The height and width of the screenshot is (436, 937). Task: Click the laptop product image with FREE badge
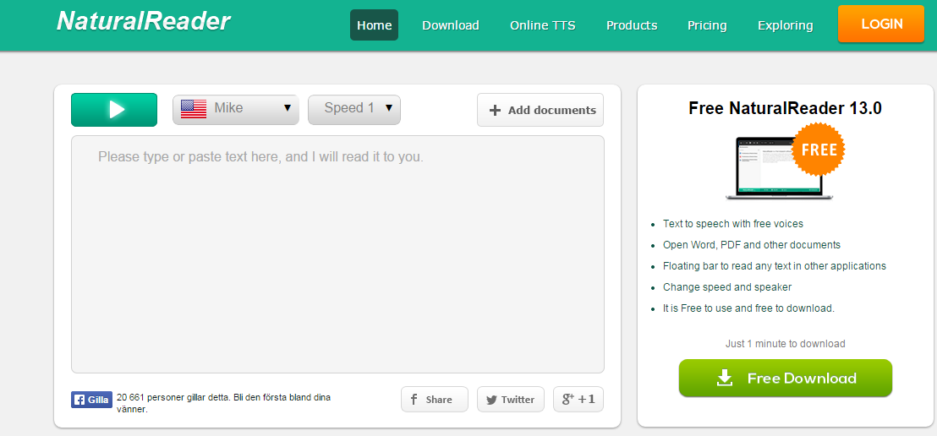786,162
